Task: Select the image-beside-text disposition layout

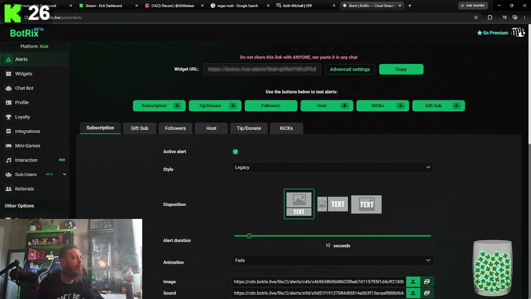Action: click(333, 204)
